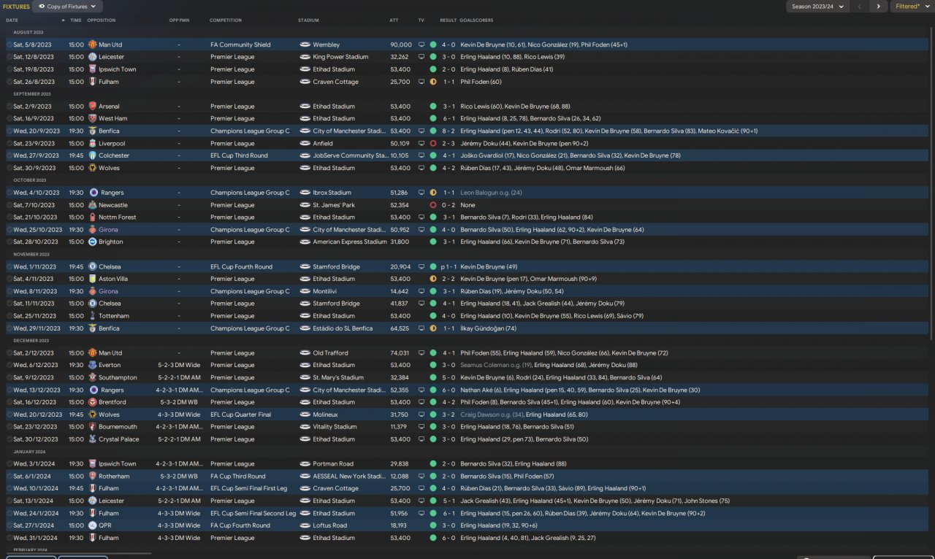
Task: Select the EFL Cup Third Round competition
Action: coord(239,155)
